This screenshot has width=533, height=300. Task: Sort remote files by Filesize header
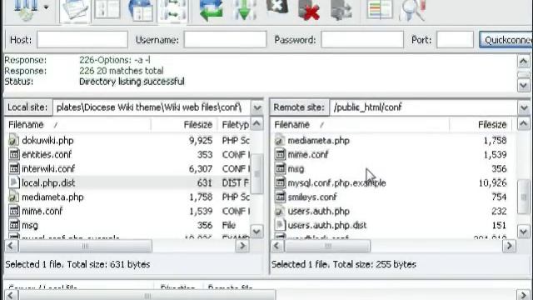pyautogui.click(x=481, y=124)
